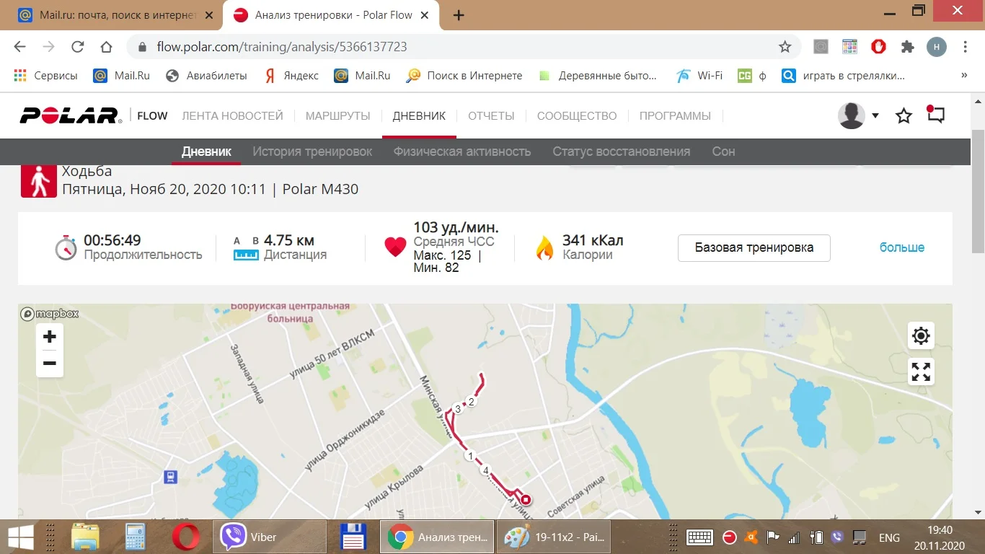Click the grey Mail.ru extension icon
The width and height of the screenshot is (985, 554).
pos(821,47)
